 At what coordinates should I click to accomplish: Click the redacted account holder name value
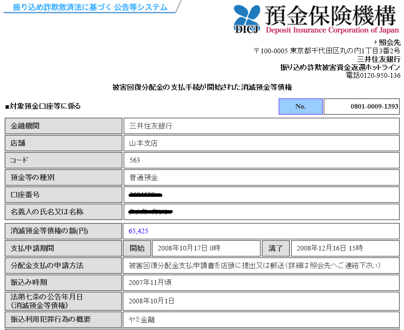[150, 212]
